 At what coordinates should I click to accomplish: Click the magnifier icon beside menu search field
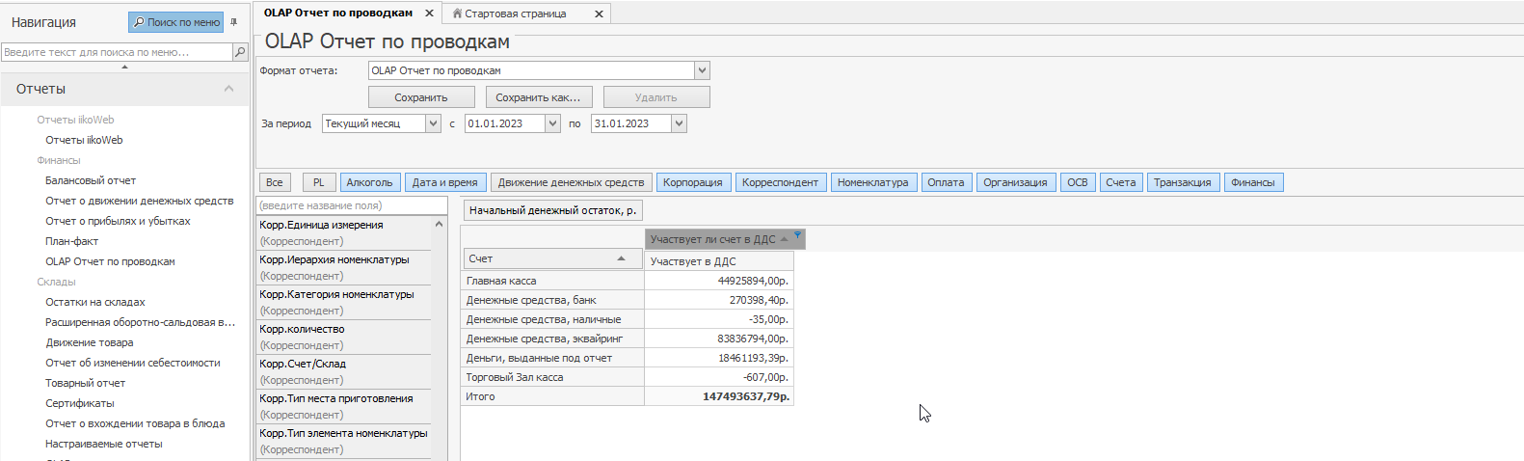point(240,52)
